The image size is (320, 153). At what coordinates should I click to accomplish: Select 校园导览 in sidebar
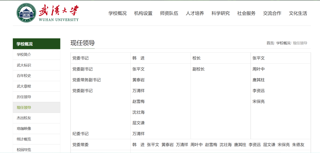36,149
